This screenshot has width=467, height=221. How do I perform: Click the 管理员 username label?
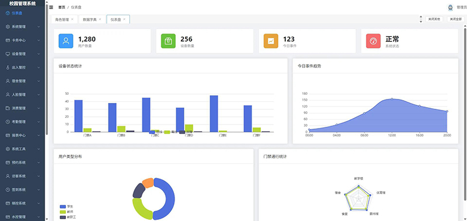click(462, 8)
